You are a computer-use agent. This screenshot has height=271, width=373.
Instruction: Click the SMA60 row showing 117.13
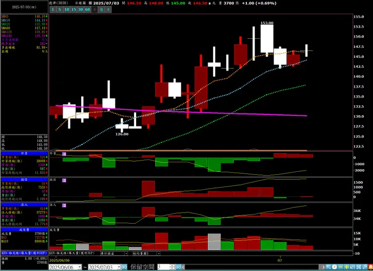pos(24,28)
